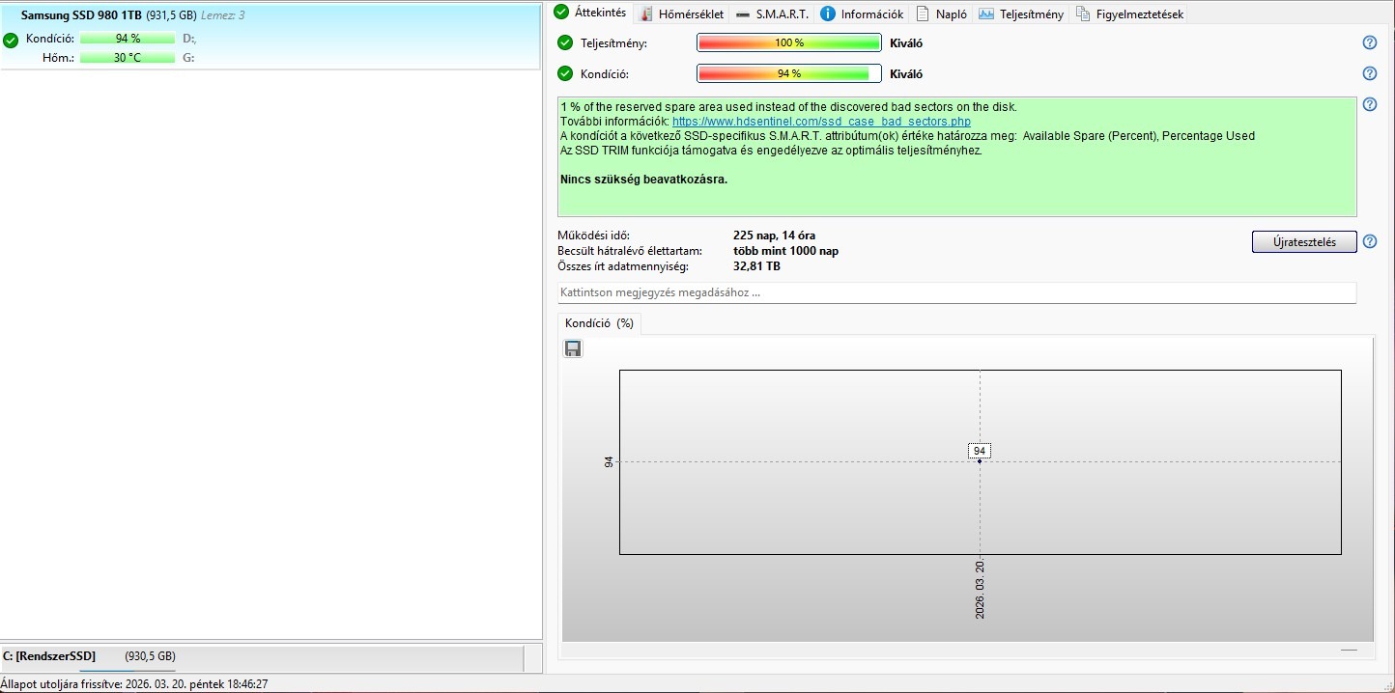Click green check icon in Samsung SSD disk entry
Image resolution: width=1395 pixels, height=693 pixels.
(11, 40)
